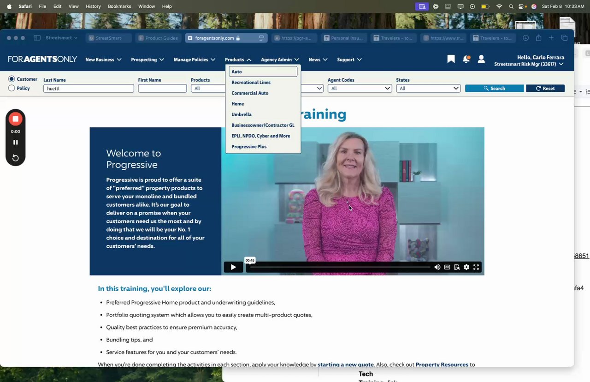This screenshot has height=382, width=590.
Task: Pick Businessowner/Contractor GL from the menu
Action: [x=263, y=125]
